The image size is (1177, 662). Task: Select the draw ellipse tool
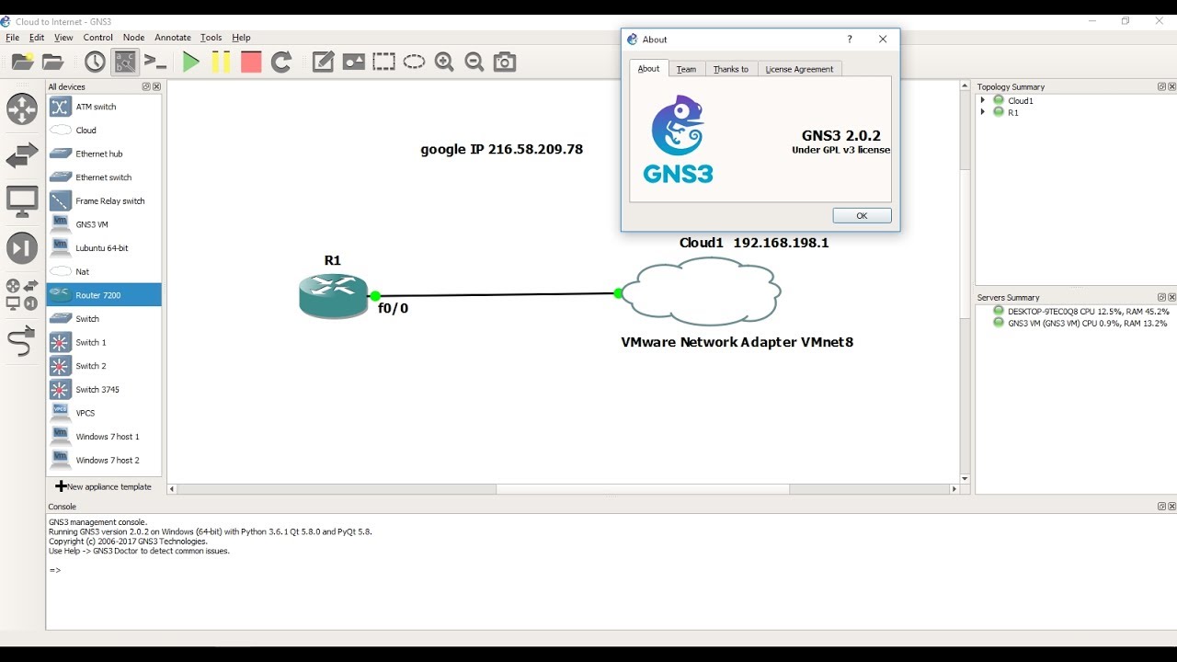click(x=414, y=62)
